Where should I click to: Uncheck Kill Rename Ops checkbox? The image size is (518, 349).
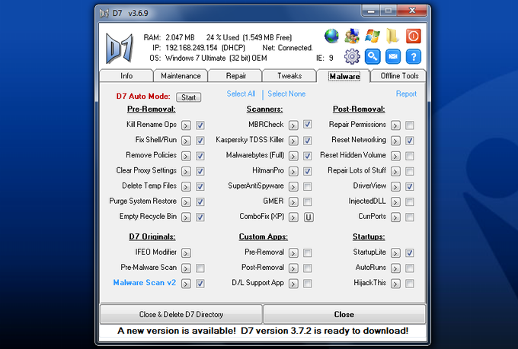pos(200,125)
